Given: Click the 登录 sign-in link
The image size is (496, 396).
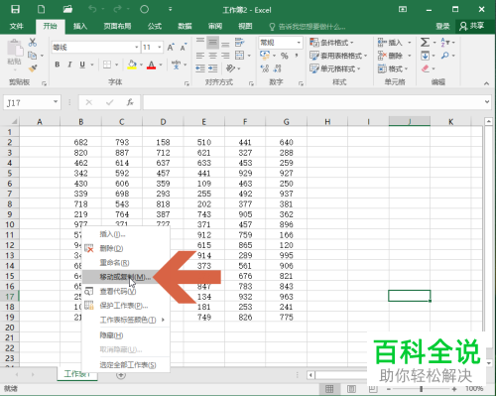Looking at the screenshot, I should pos(442,26).
